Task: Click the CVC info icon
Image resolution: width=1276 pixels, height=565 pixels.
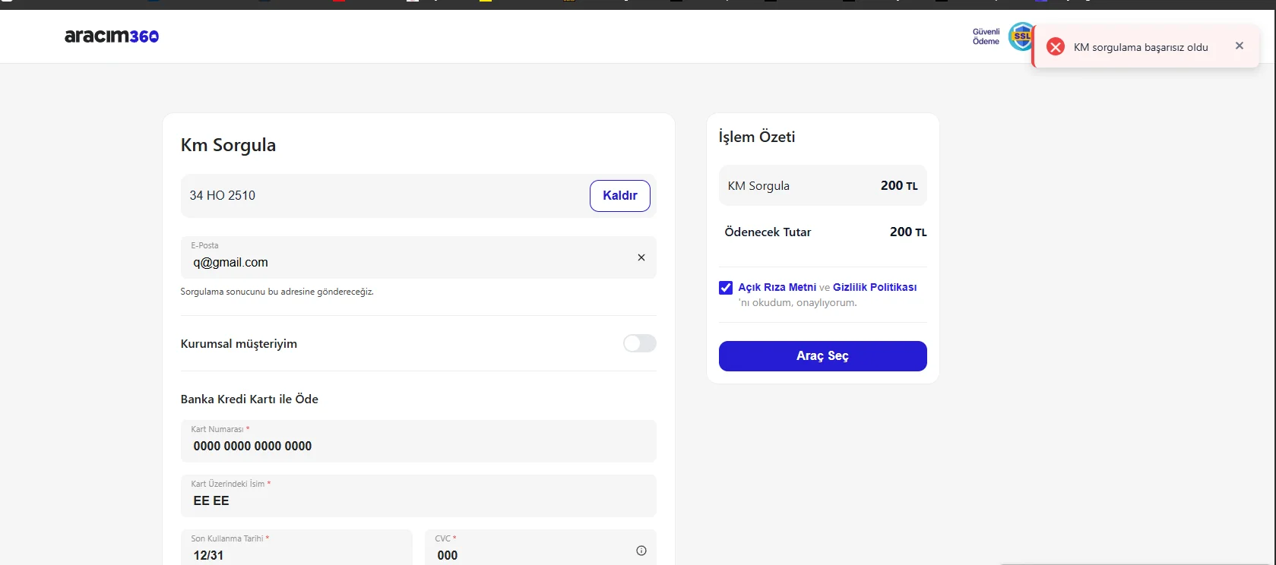Action: point(641,551)
